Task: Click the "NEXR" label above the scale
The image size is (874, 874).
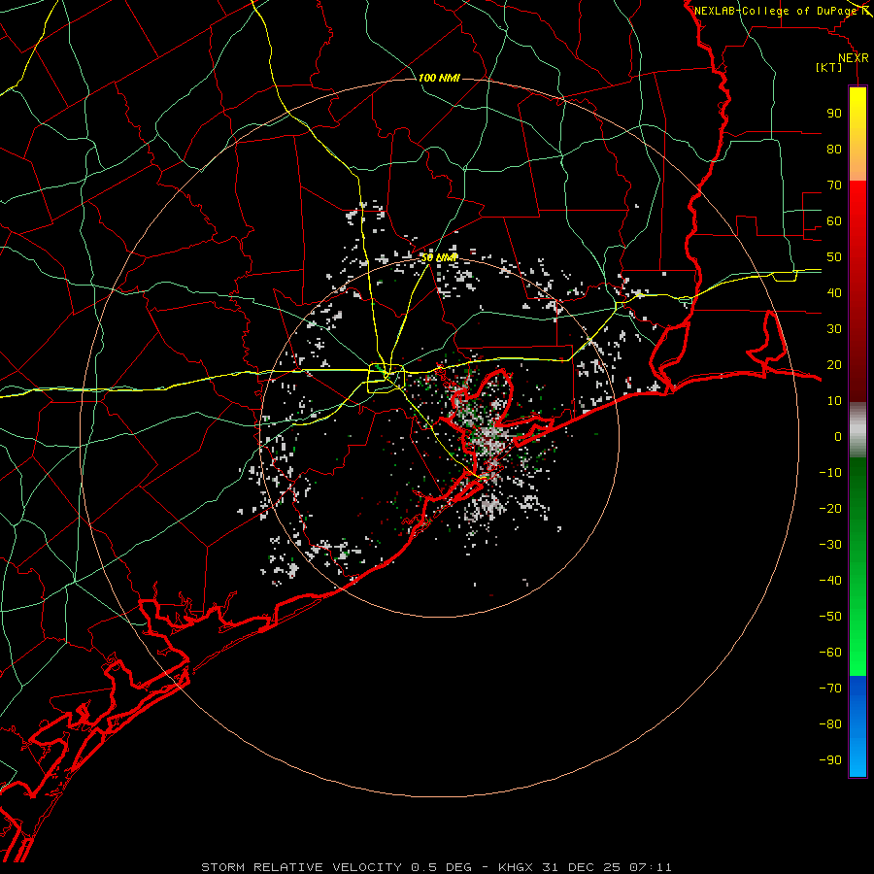Action: click(x=853, y=58)
